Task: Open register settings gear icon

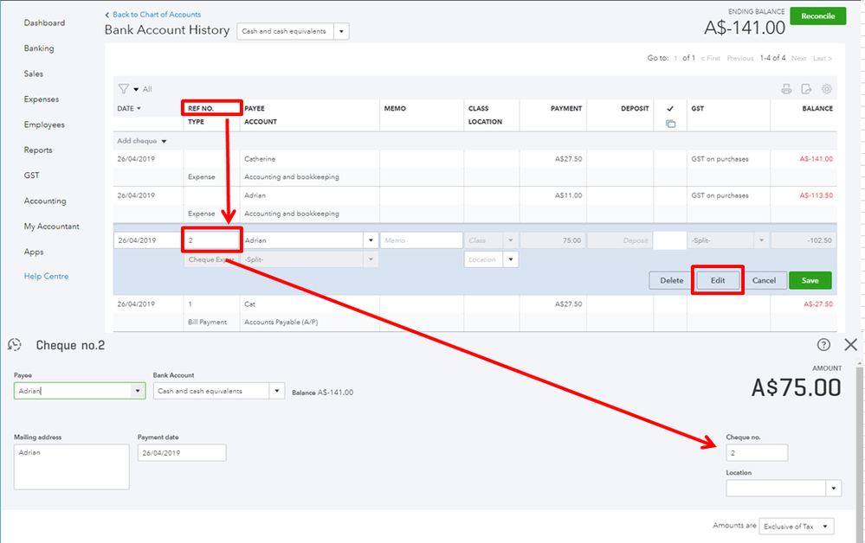Action: [826, 89]
